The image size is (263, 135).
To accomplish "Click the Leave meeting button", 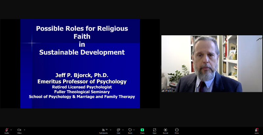I will pos(257,131).
